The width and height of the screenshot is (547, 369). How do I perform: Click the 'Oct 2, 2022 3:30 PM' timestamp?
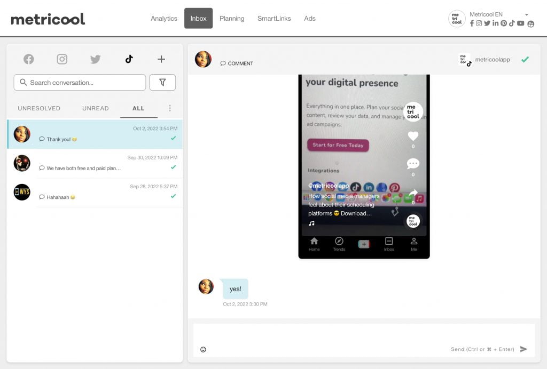[245, 304]
